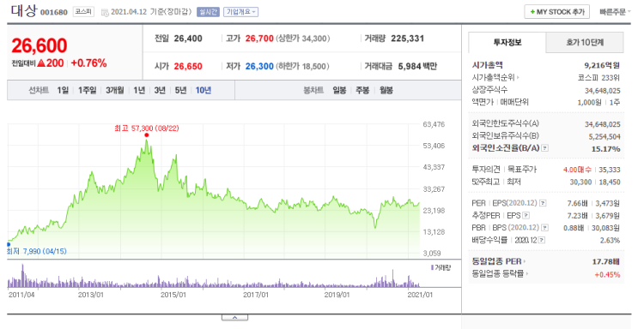Click the PER value 7.66배
Viewport: 638px width, 329px height.
577,203
